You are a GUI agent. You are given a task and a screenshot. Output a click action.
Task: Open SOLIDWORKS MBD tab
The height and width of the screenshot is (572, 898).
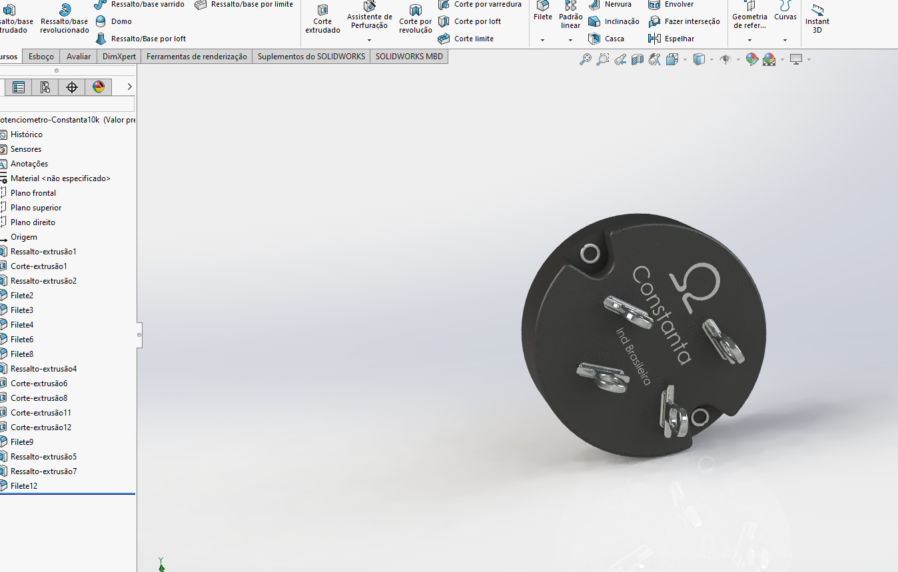[x=409, y=57]
